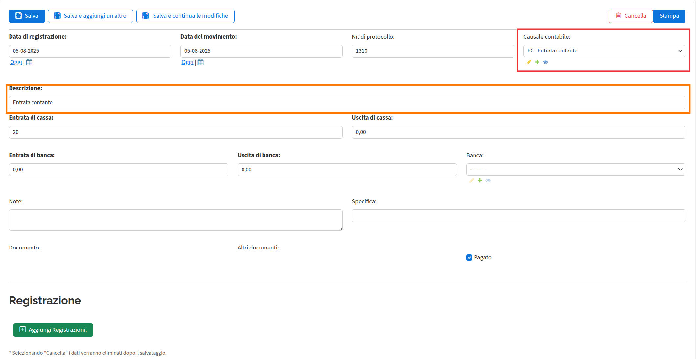Click the eye icon under Banca dropdown
The width and height of the screenshot is (696, 359).
(x=488, y=180)
